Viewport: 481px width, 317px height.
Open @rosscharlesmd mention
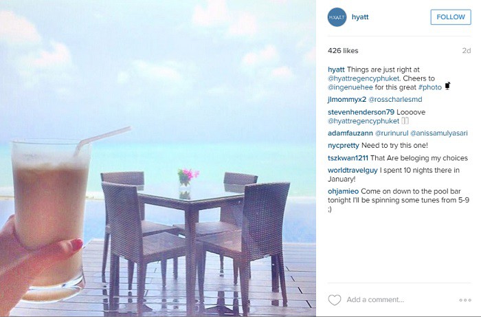click(395, 100)
